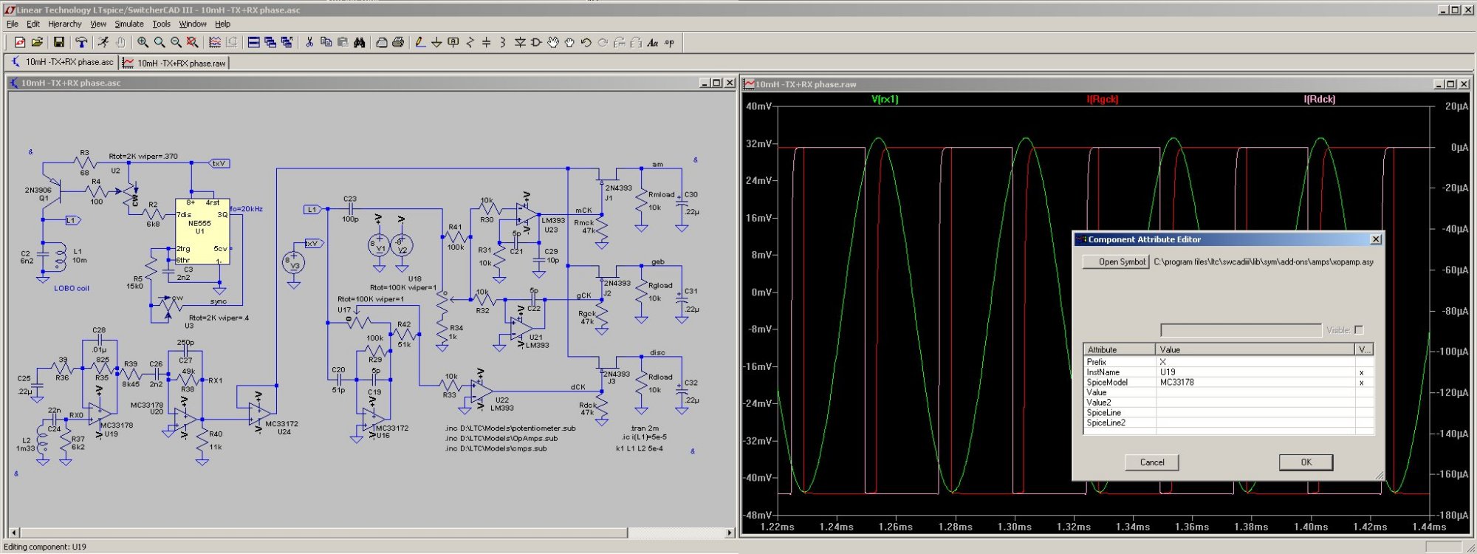Click the Open Symbol button
Screen dimensions: 1477x554
[x=1115, y=261]
